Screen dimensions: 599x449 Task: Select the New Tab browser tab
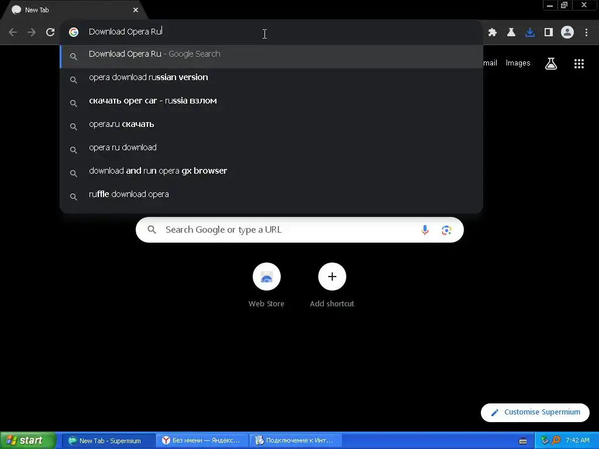(x=74, y=10)
